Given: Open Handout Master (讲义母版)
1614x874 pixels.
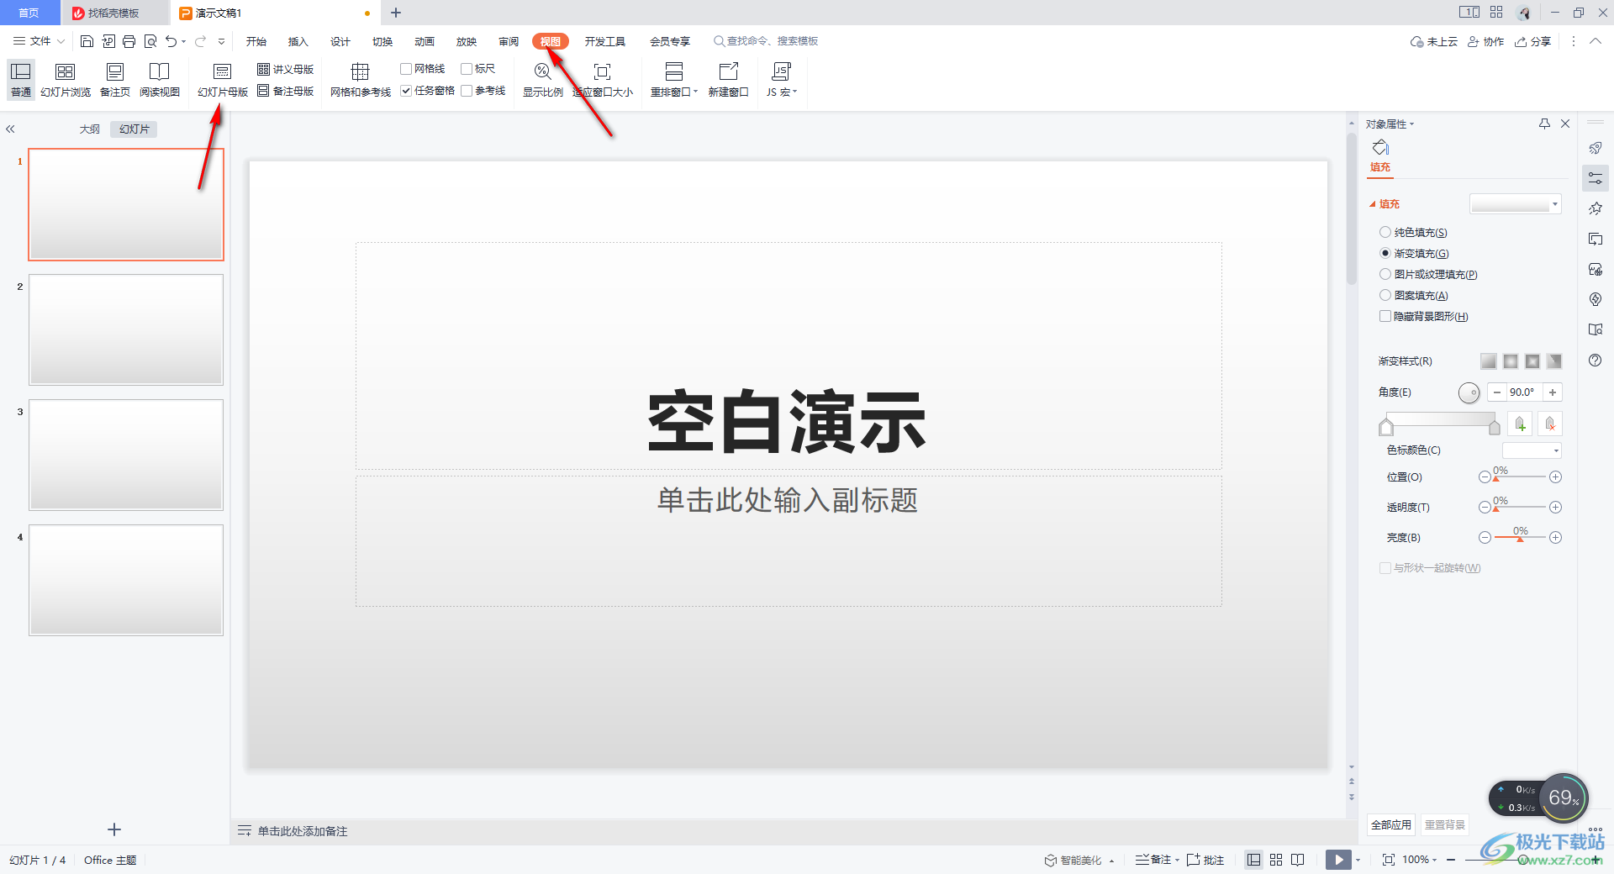Looking at the screenshot, I should (x=286, y=69).
